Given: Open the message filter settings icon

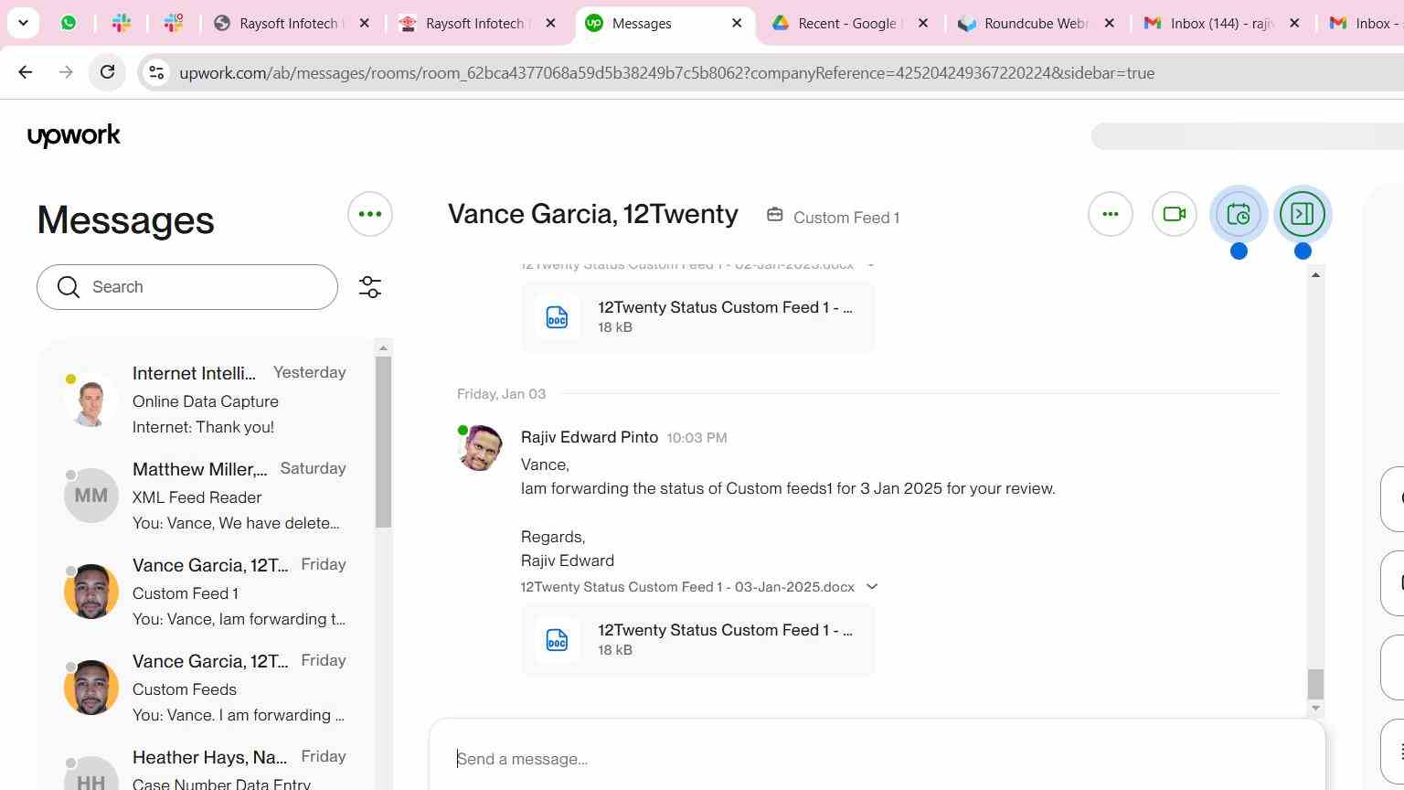Looking at the screenshot, I should [x=370, y=287].
